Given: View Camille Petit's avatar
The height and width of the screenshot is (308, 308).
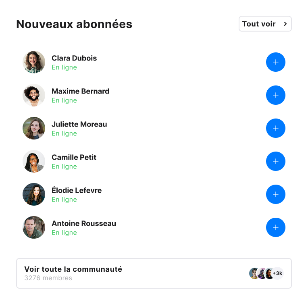Looking at the screenshot, I should (x=34, y=161).
